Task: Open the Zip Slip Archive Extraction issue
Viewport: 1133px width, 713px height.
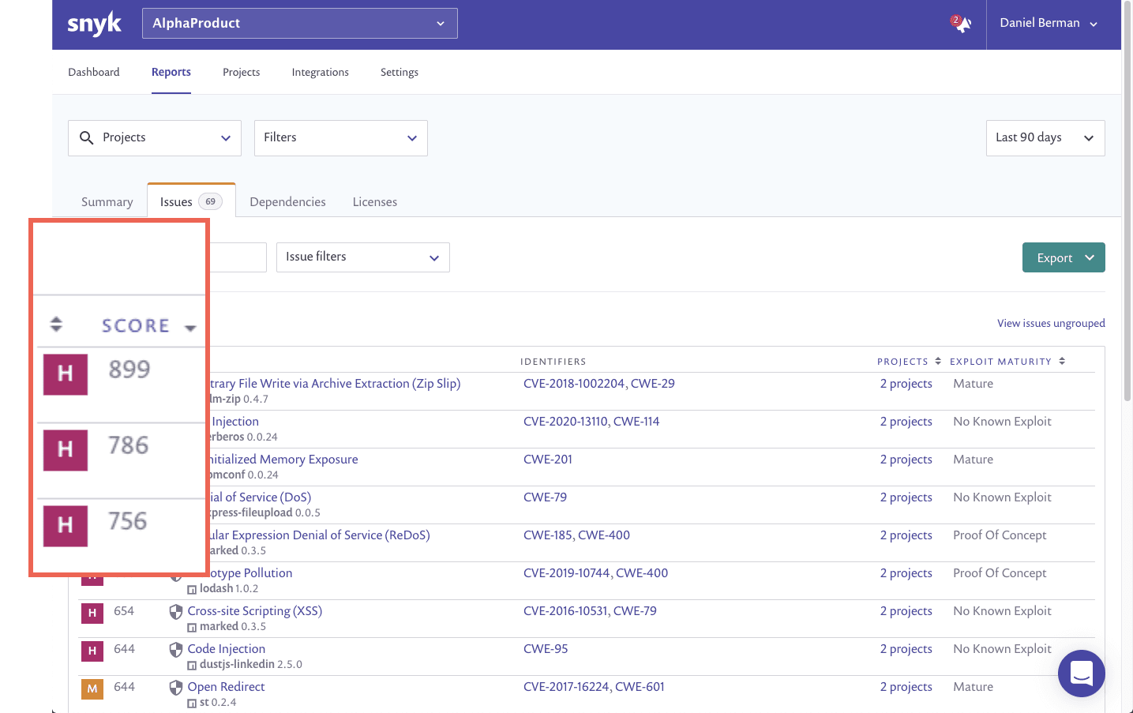Action: pyautogui.click(x=336, y=384)
